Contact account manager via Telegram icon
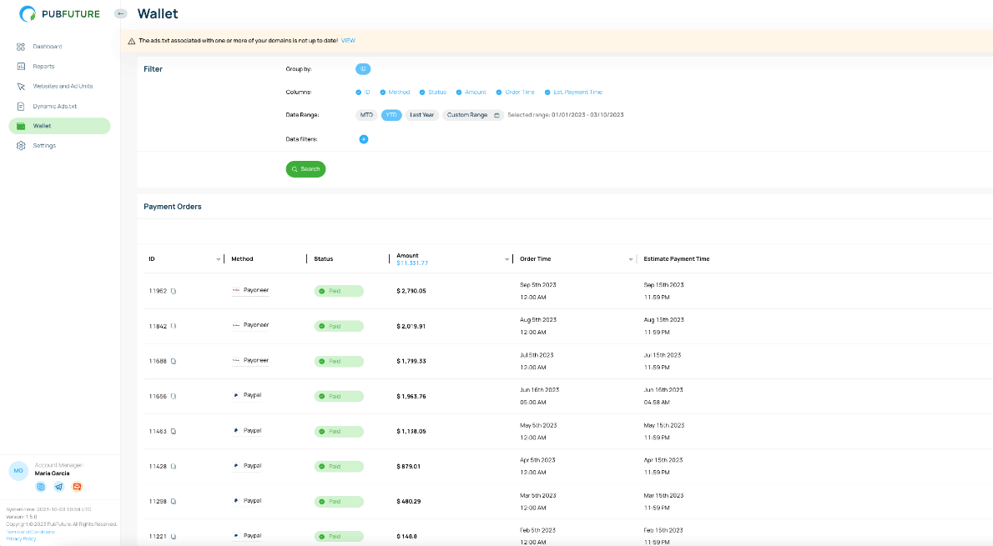Viewport: 993px width, 546px height. pyautogui.click(x=59, y=487)
